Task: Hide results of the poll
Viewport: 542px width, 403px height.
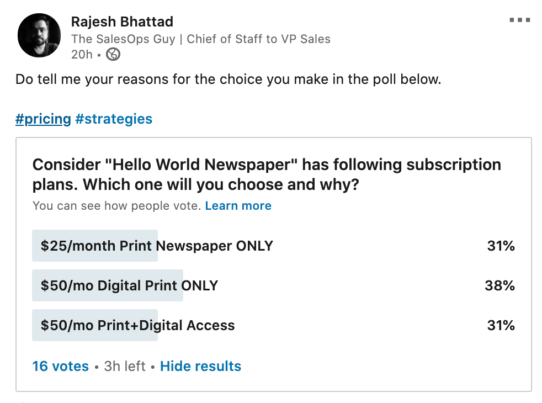Action: pyautogui.click(x=200, y=366)
